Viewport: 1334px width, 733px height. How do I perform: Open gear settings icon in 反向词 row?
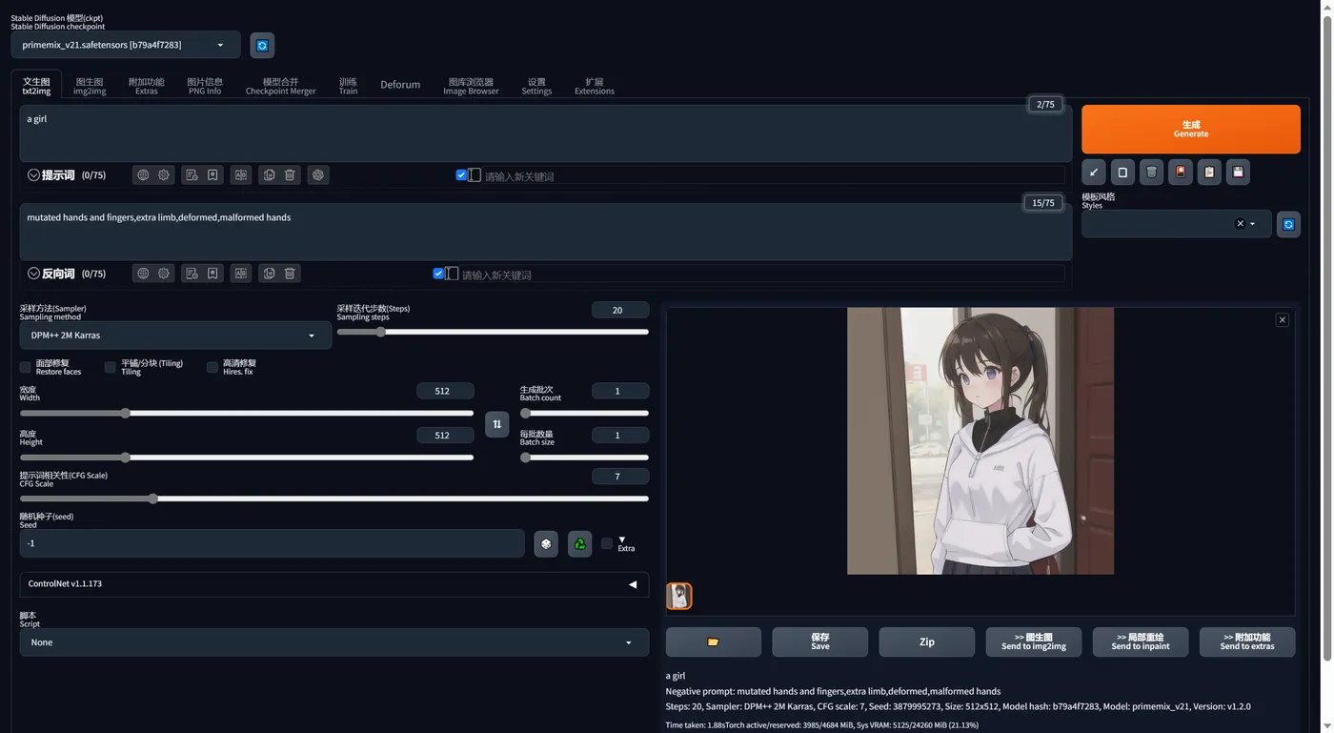[164, 274]
